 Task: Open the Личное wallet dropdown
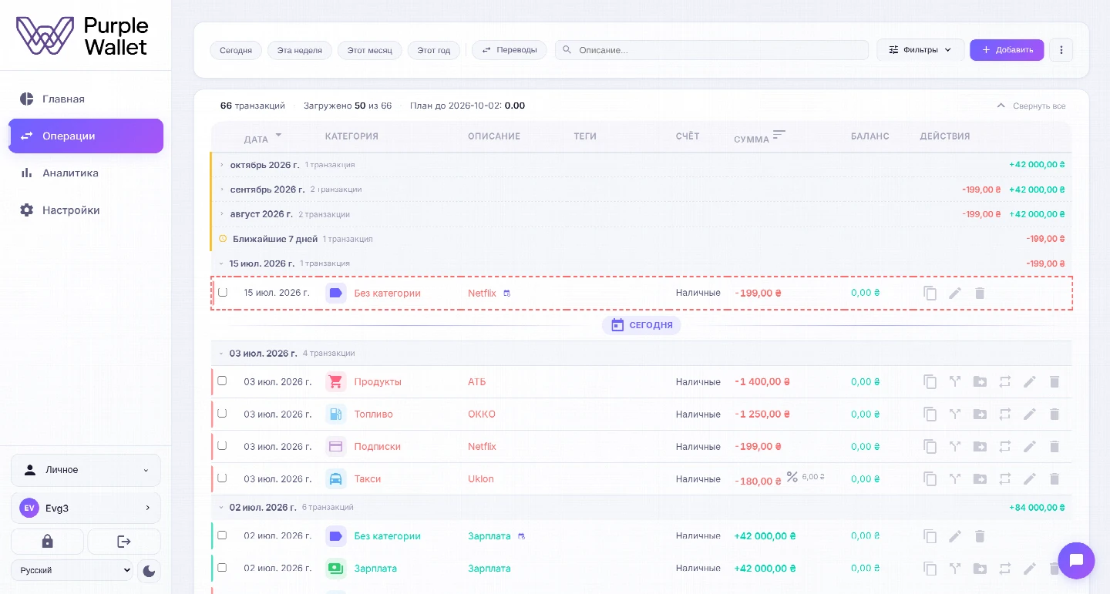coord(86,470)
